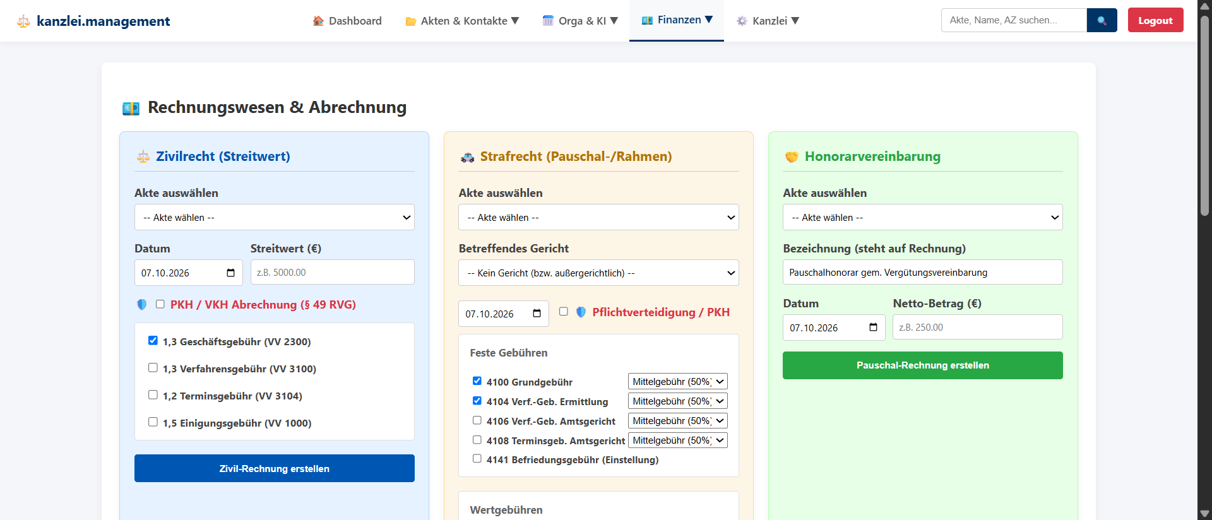Click the PKH / VKH Abrechnung (§ 49 RVG) label
Viewport: 1212px width, 520px height.
point(263,305)
